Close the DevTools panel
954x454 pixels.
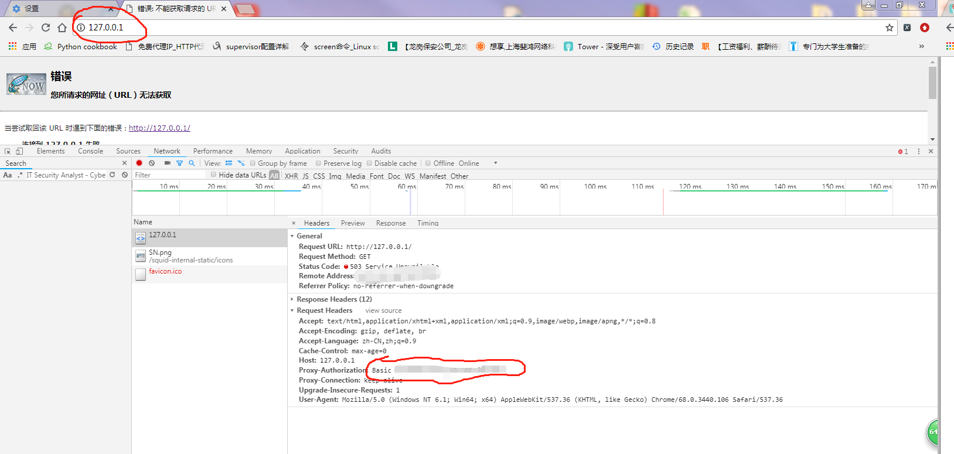931,151
